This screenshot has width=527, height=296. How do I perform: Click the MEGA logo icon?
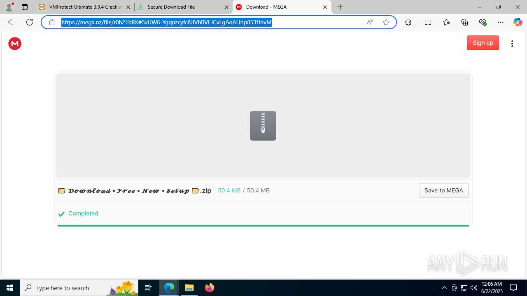pos(15,44)
